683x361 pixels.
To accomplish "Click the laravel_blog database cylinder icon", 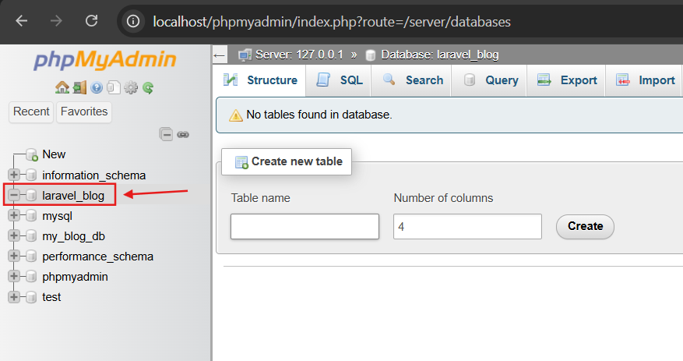I will pos(31,196).
